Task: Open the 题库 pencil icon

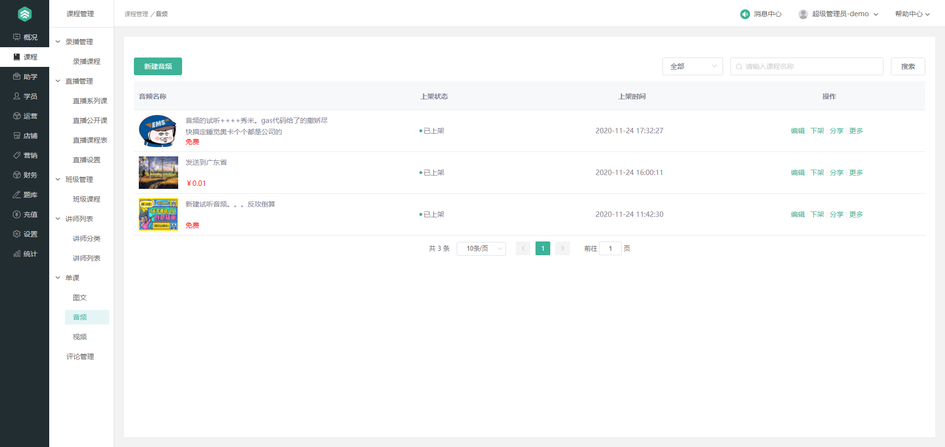Action: pyautogui.click(x=17, y=195)
